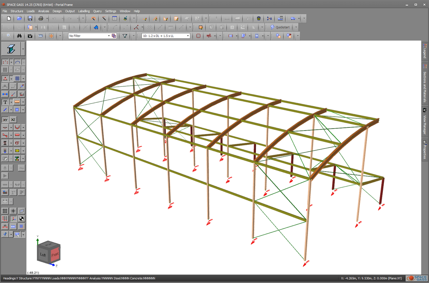
Task: Open the Labelling menu
Action: (x=84, y=11)
